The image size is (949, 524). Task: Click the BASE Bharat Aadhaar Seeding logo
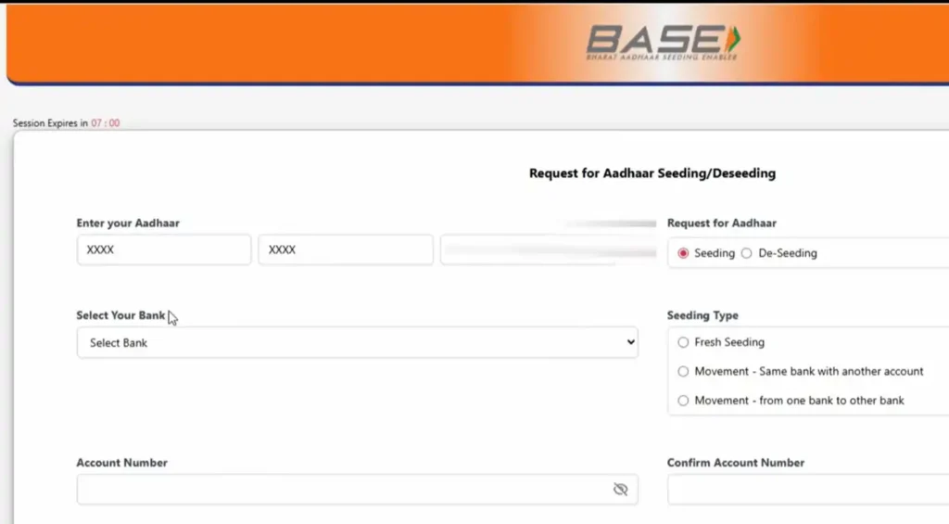click(663, 43)
